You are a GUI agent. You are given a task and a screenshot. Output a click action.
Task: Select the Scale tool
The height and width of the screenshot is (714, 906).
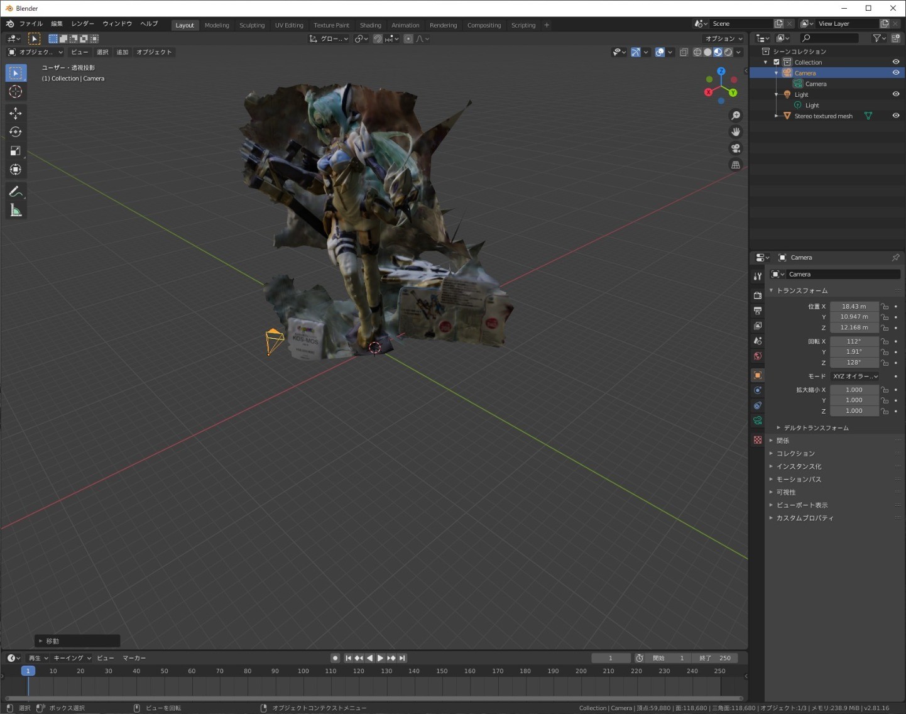[16, 151]
